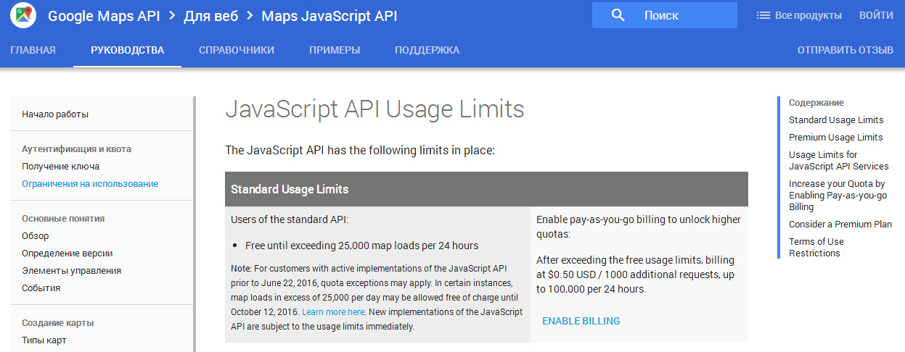Open 'Получение ключа' sidebar item
The height and width of the screenshot is (352, 905).
(61, 166)
